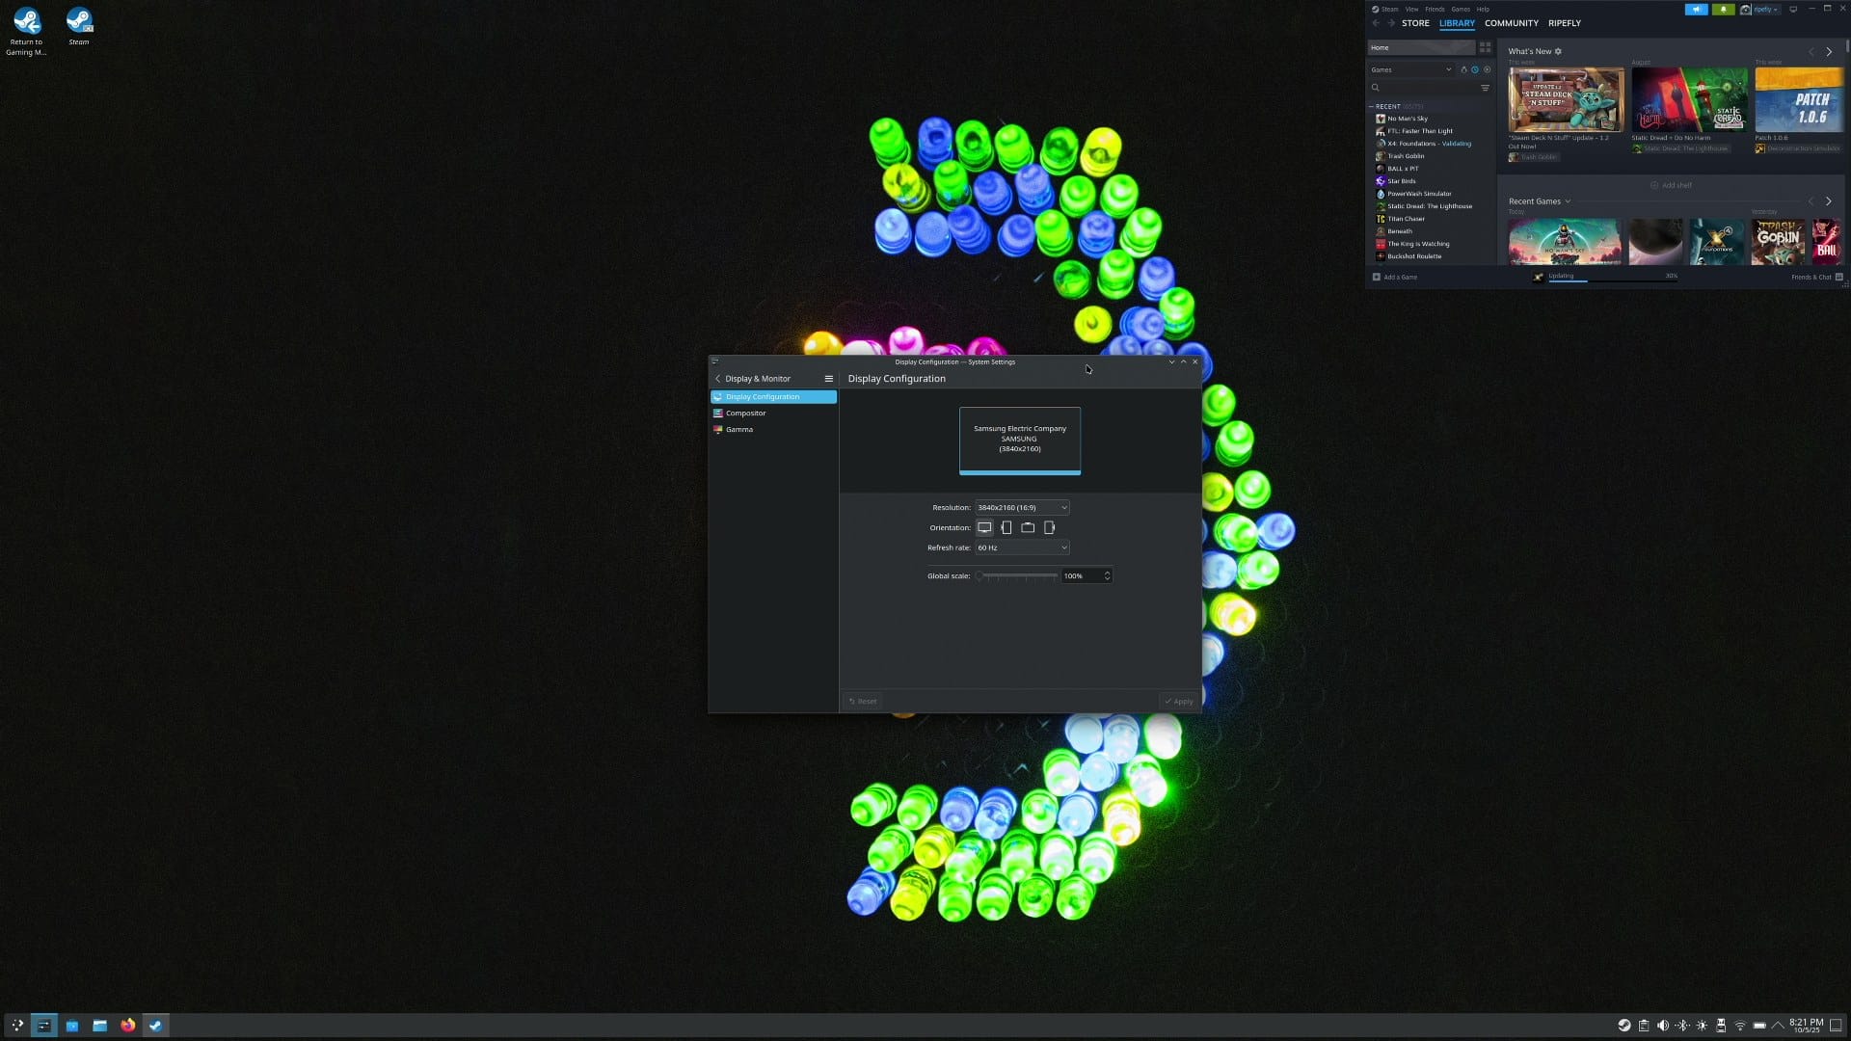Open the Bluetooth icon in system tray

click(x=1682, y=1026)
